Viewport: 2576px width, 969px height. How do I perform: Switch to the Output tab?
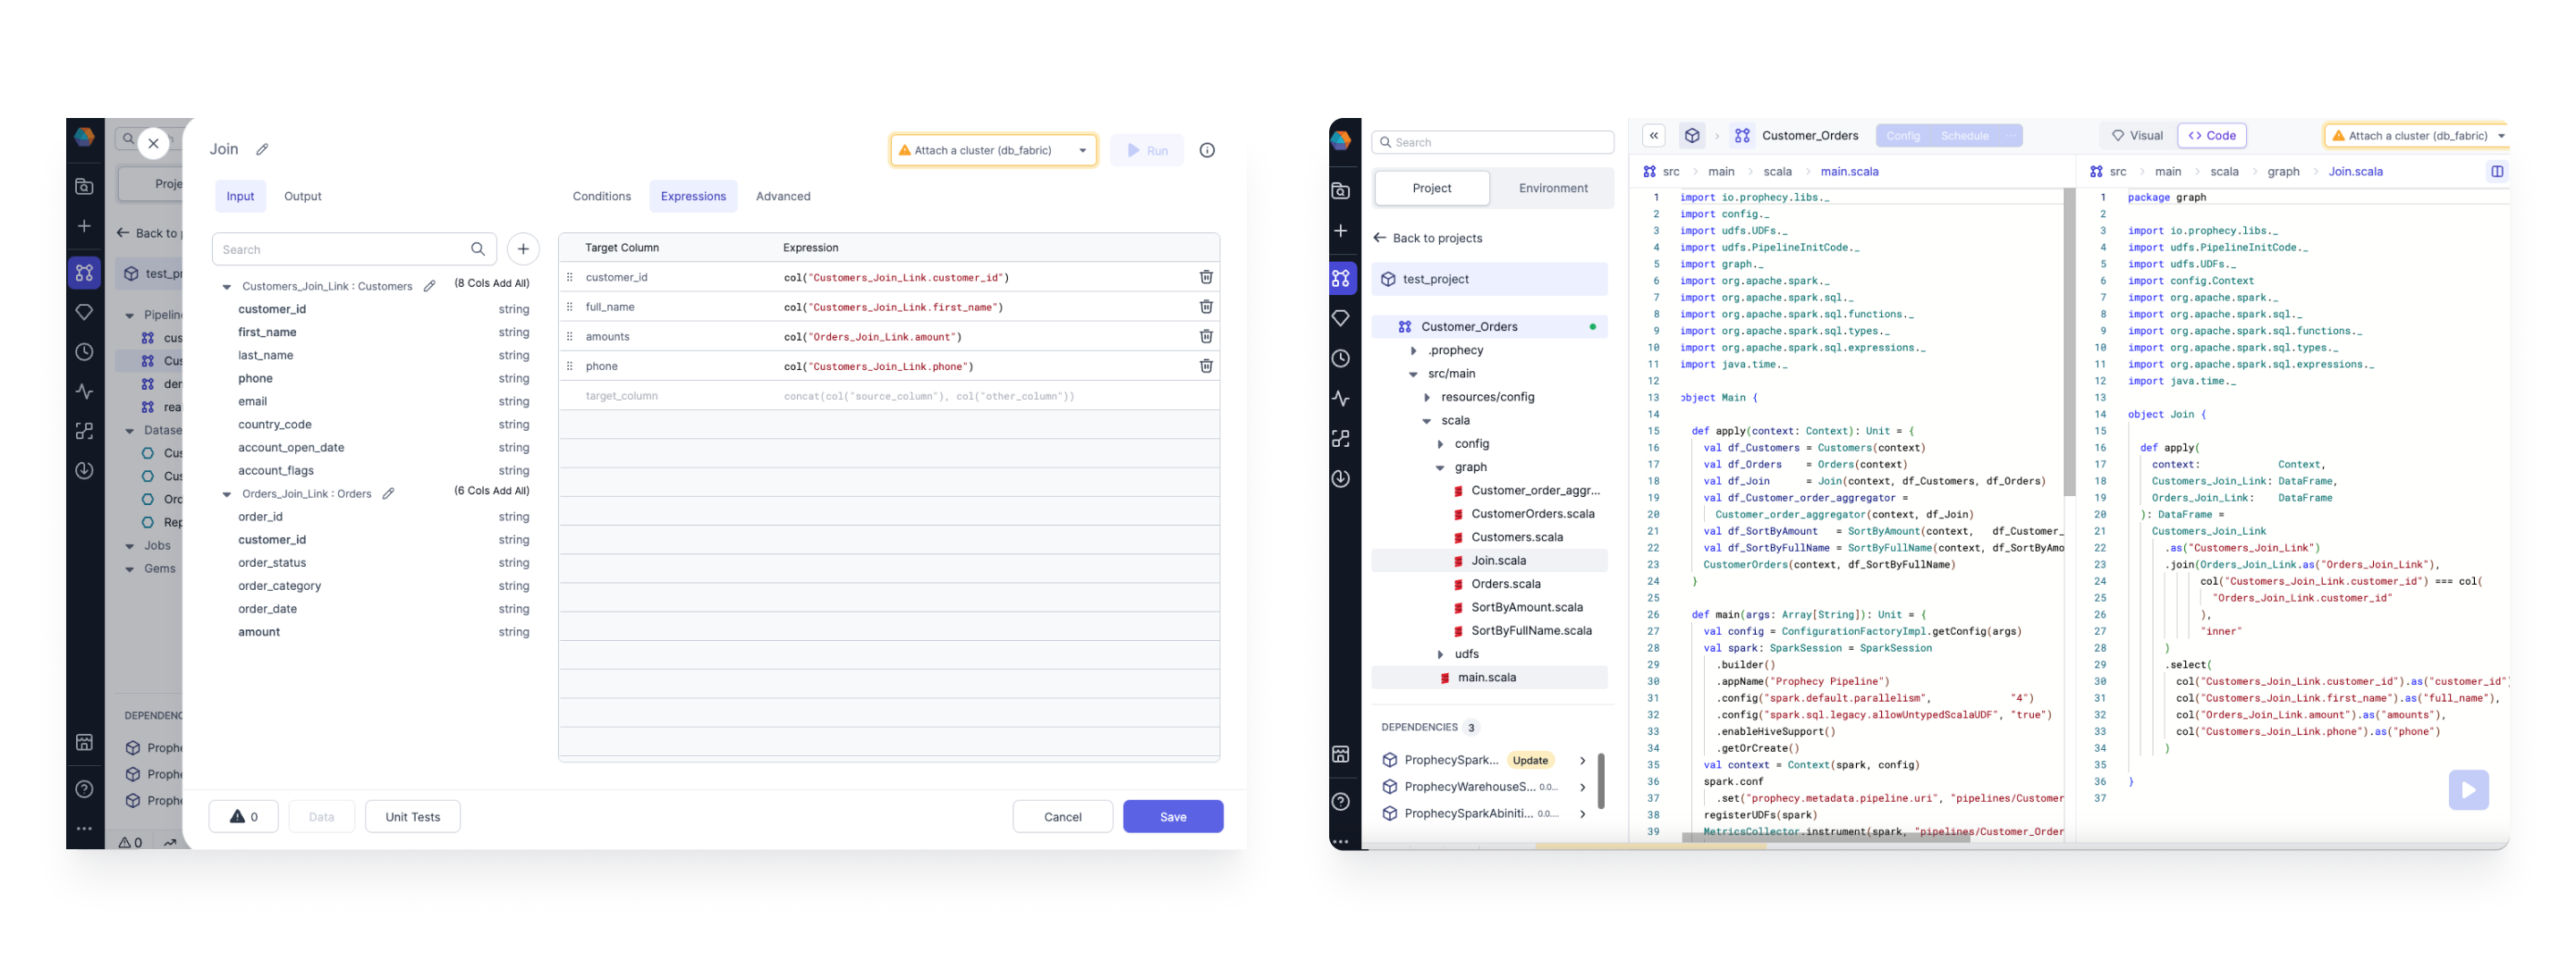coord(302,197)
